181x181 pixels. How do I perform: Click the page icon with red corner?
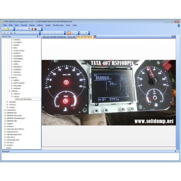(29, 29)
